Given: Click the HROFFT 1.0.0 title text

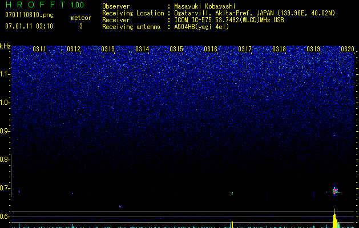Looking at the screenshot, I should pos(45,5).
